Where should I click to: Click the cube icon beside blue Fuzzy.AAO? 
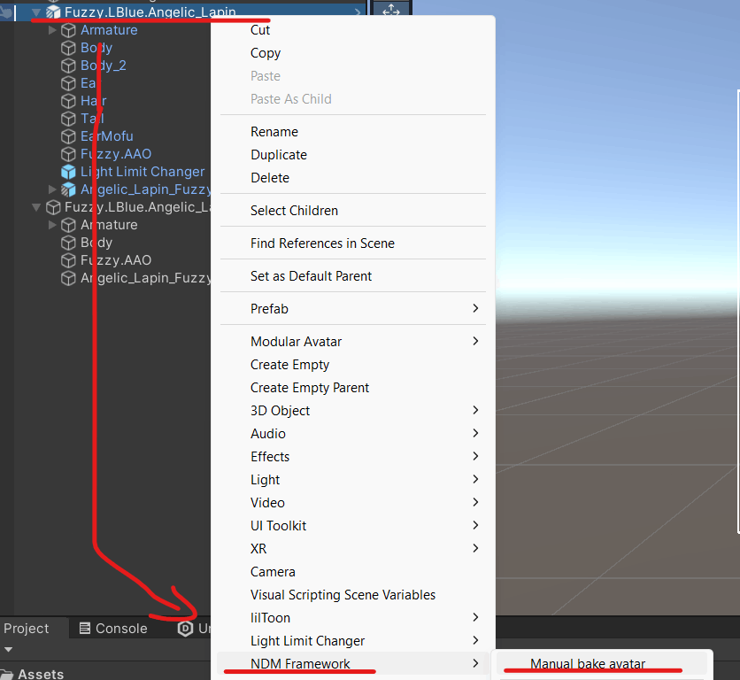click(68, 154)
